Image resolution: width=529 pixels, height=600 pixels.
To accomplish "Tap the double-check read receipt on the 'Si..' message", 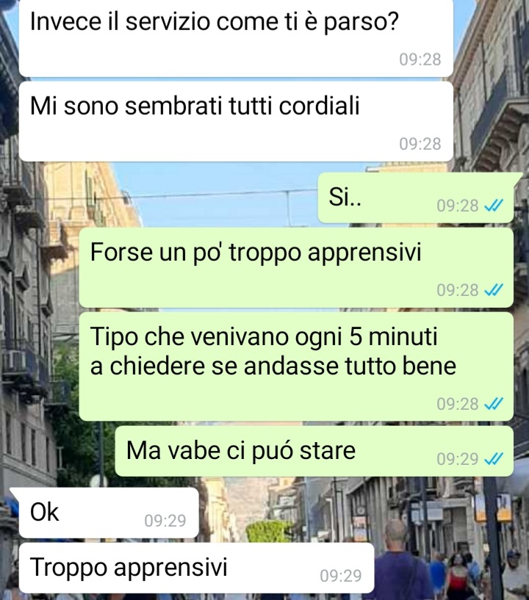I will (494, 206).
